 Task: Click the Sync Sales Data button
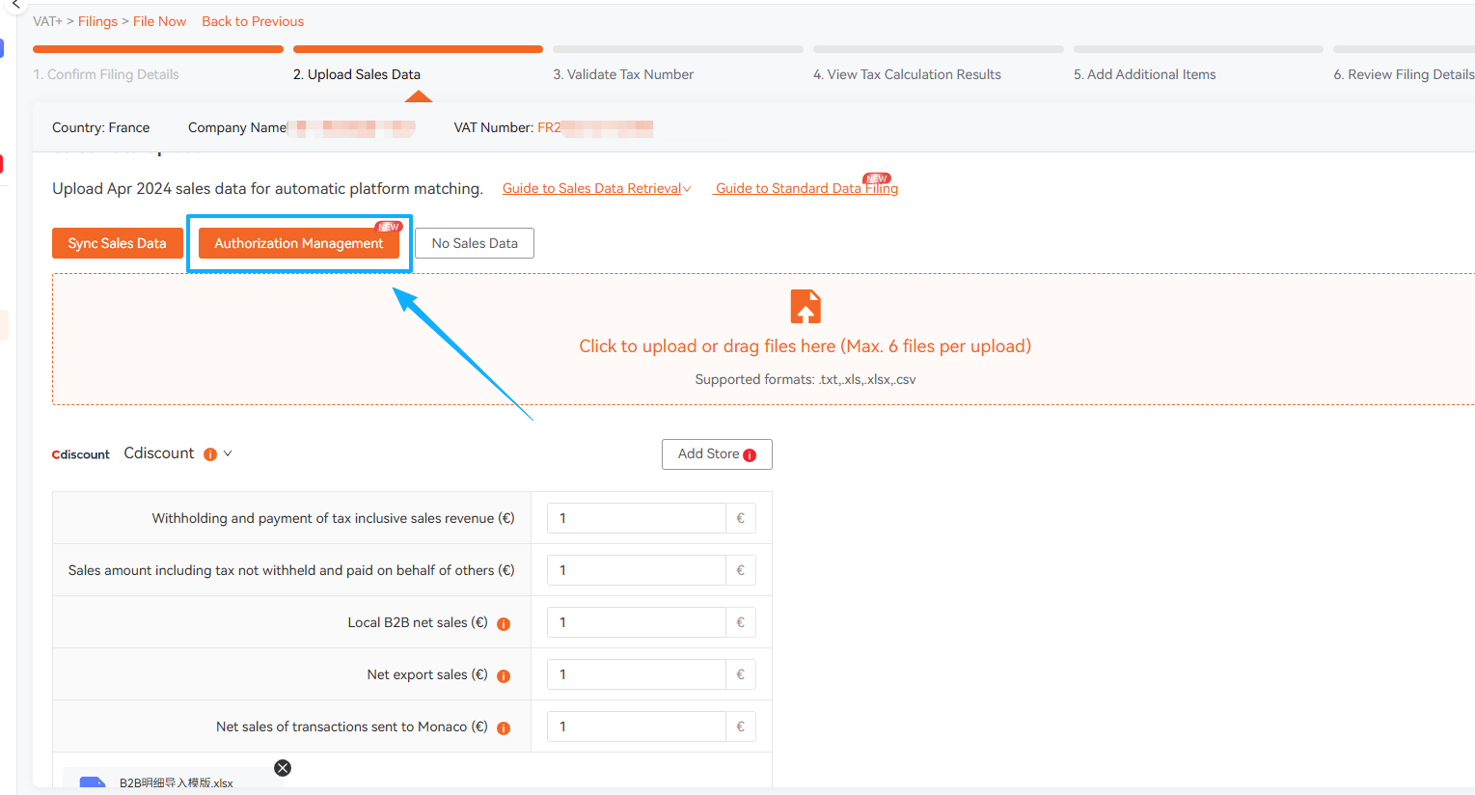point(118,243)
